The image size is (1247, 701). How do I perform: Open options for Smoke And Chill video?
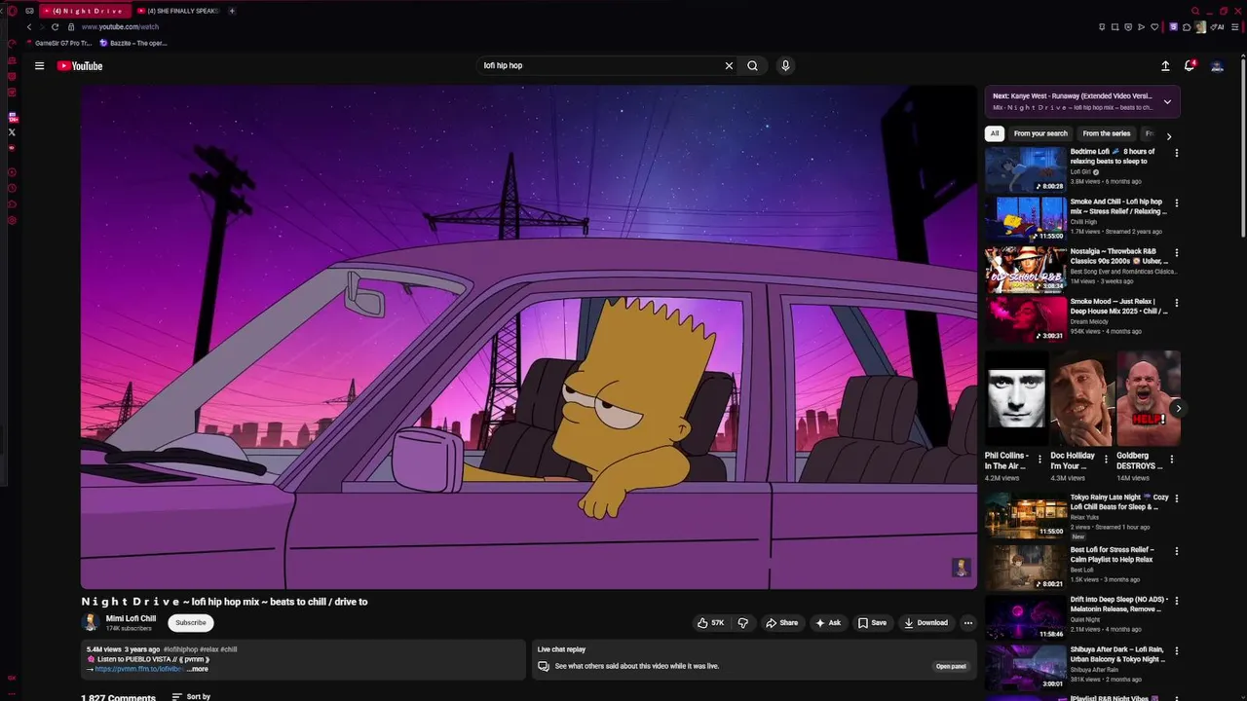coord(1176,203)
